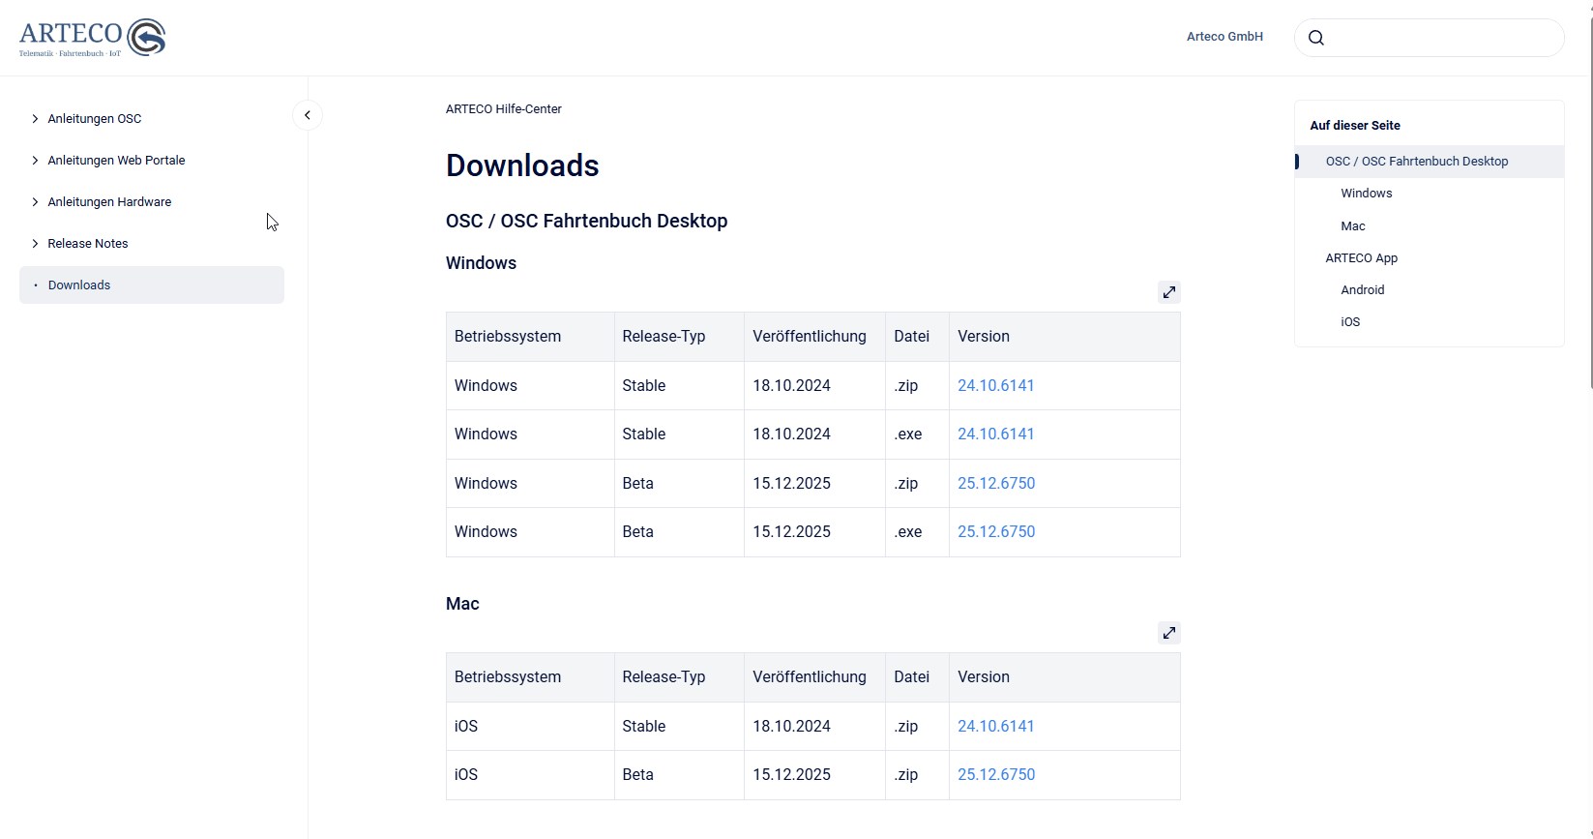Click the search magnifier icon
The image size is (1593, 839).
tap(1315, 38)
